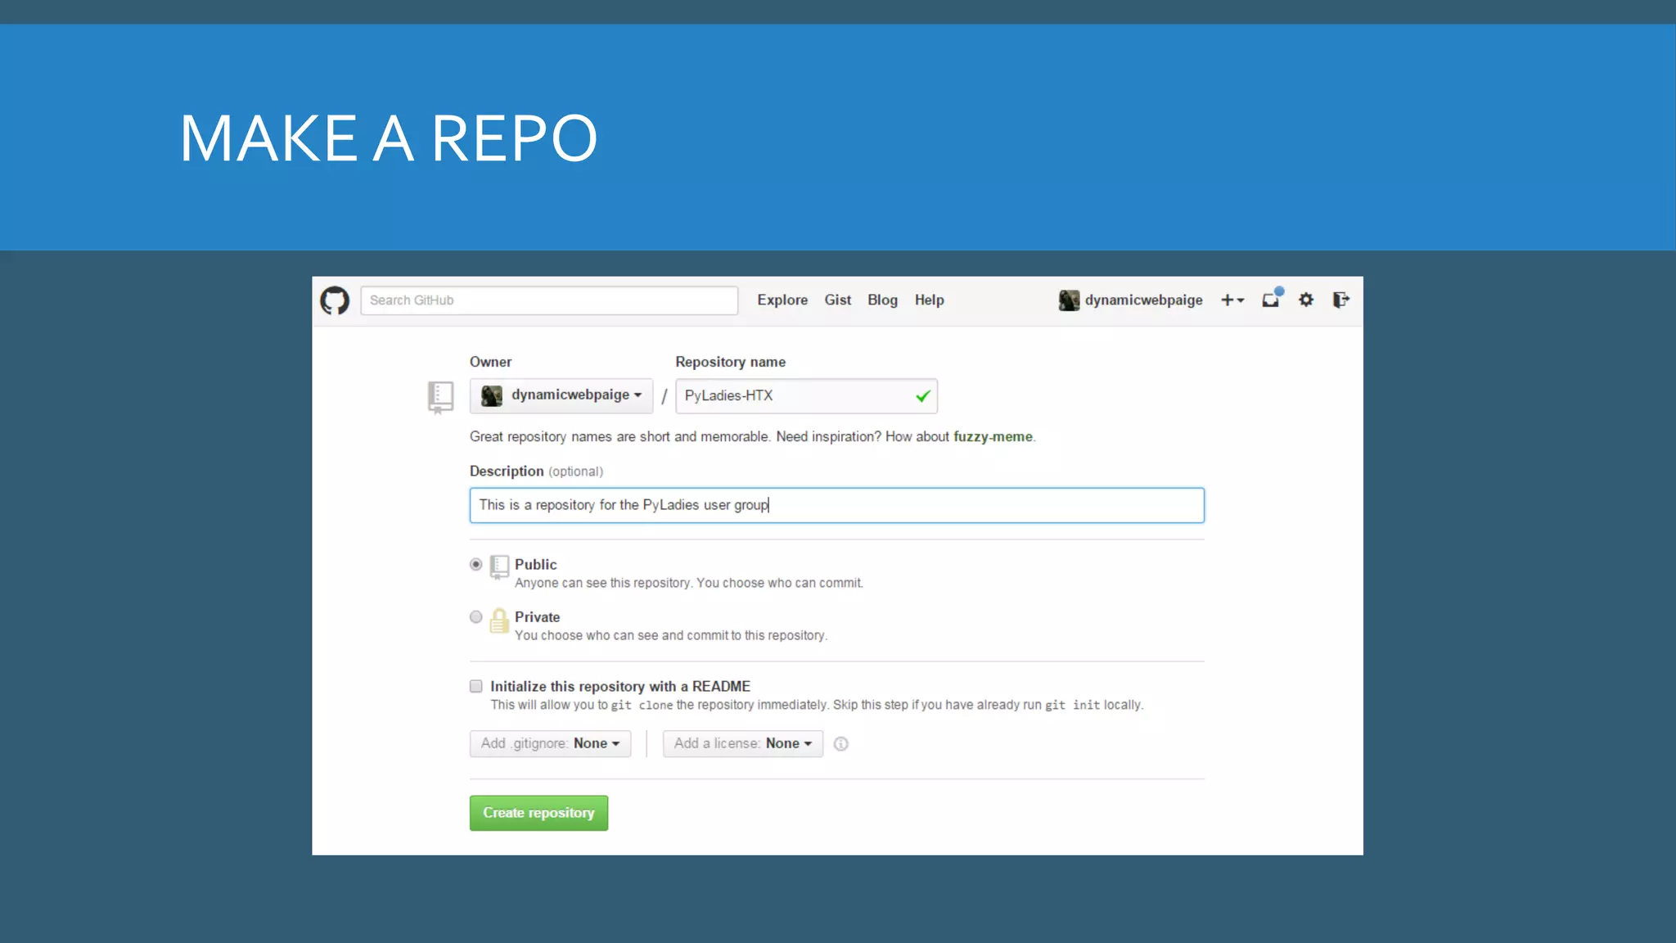Click the sign out icon
The image size is (1676, 943).
[1340, 300]
